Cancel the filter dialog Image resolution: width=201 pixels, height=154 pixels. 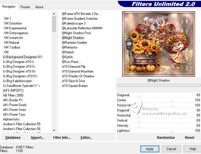tap(171, 149)
